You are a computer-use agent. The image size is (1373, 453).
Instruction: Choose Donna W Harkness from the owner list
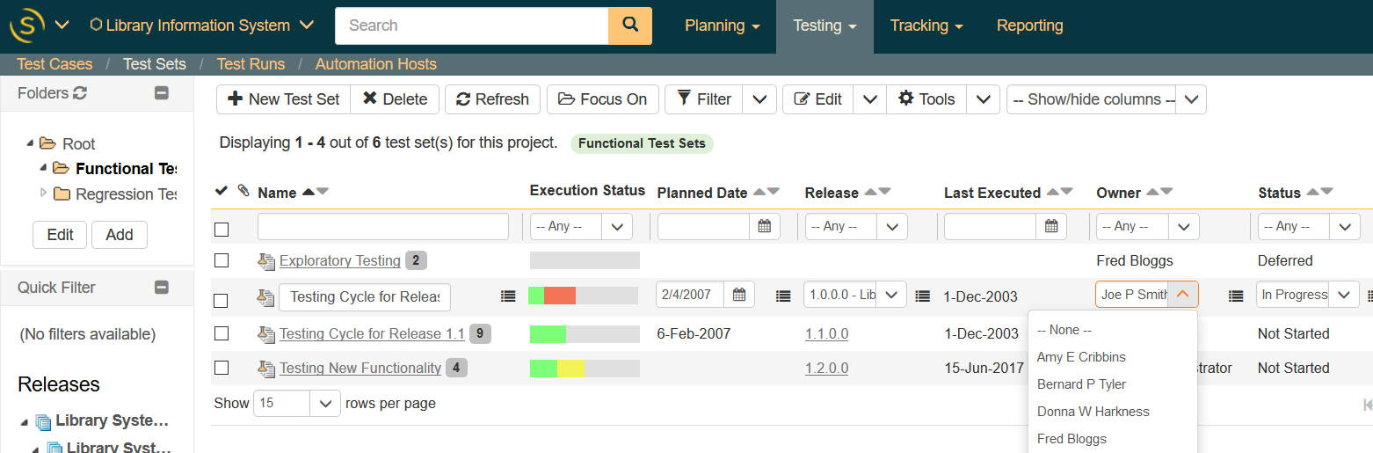click(x=1093, y=412)
